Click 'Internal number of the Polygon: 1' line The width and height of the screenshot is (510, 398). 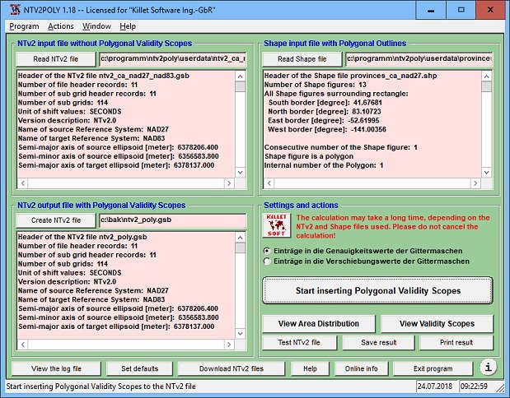coord(324,165)
